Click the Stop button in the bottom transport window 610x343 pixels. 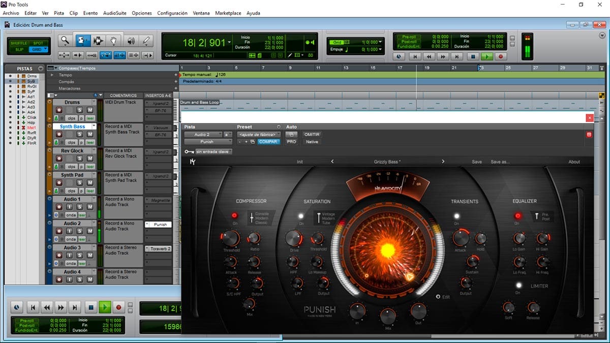coord(91,307)
